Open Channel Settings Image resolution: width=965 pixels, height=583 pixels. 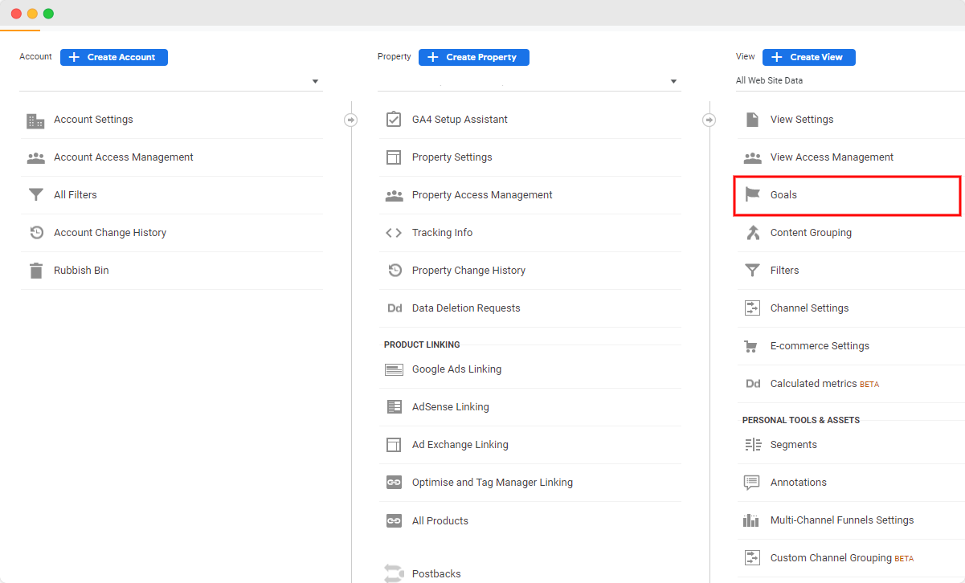pyautogui.click(x=808, y=308)
